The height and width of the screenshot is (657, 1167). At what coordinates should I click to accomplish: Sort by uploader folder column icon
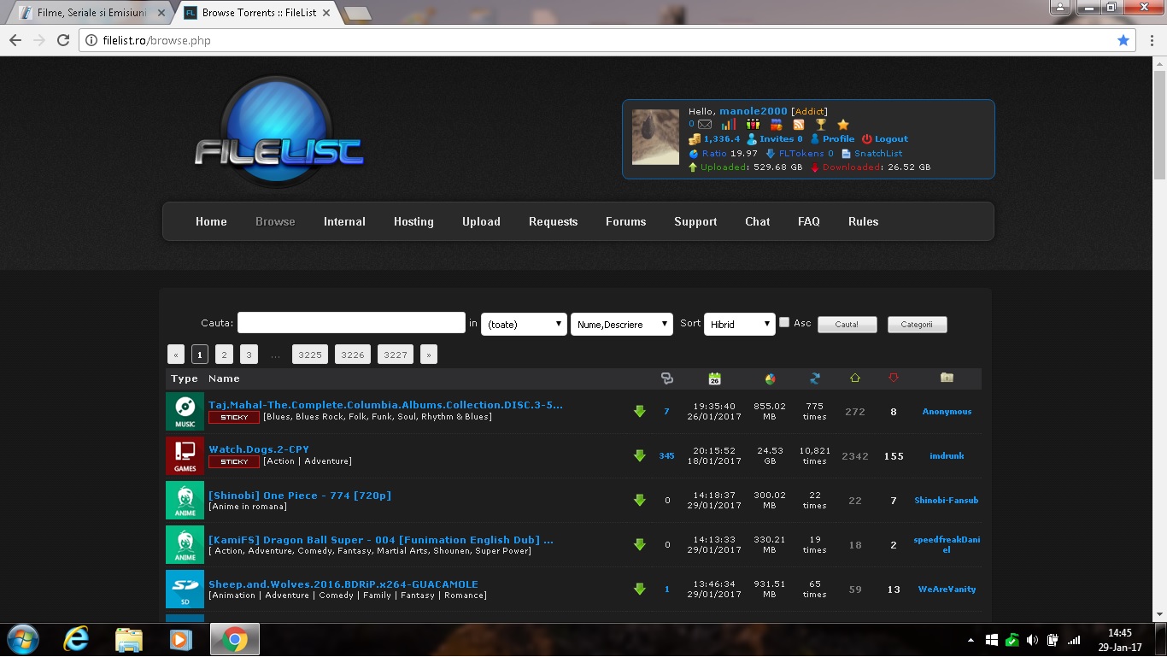pos(947,378)
